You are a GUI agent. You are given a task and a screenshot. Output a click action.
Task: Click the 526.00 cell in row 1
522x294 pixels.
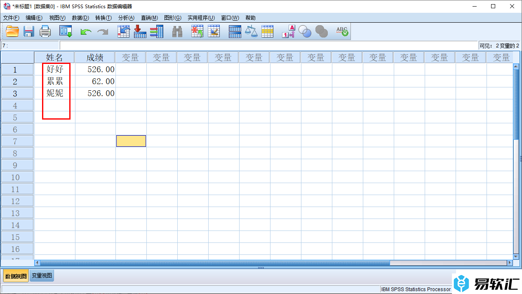(x=95, y=69)
